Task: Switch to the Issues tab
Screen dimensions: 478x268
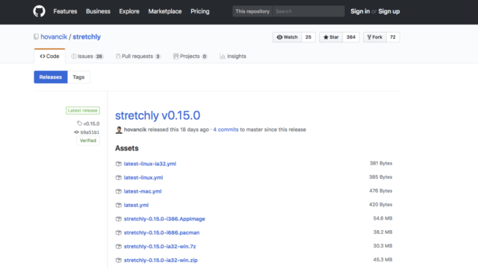Action: coord(87,57)
